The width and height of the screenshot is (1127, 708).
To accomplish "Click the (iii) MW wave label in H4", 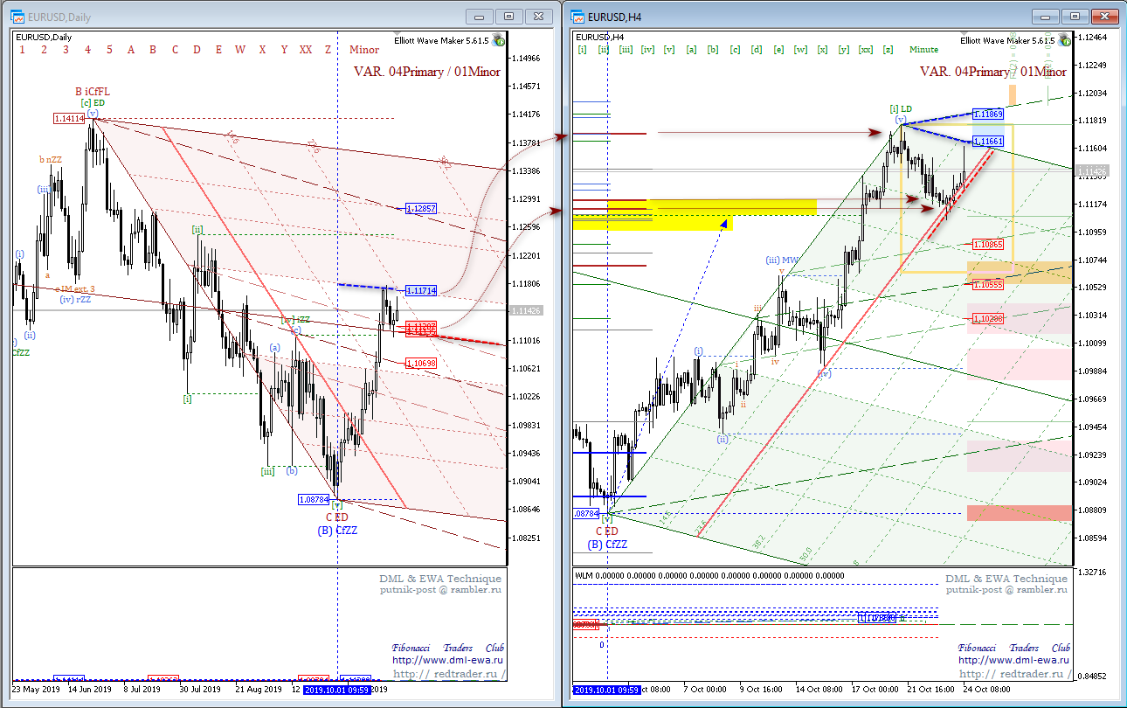I will pos(783,260).
